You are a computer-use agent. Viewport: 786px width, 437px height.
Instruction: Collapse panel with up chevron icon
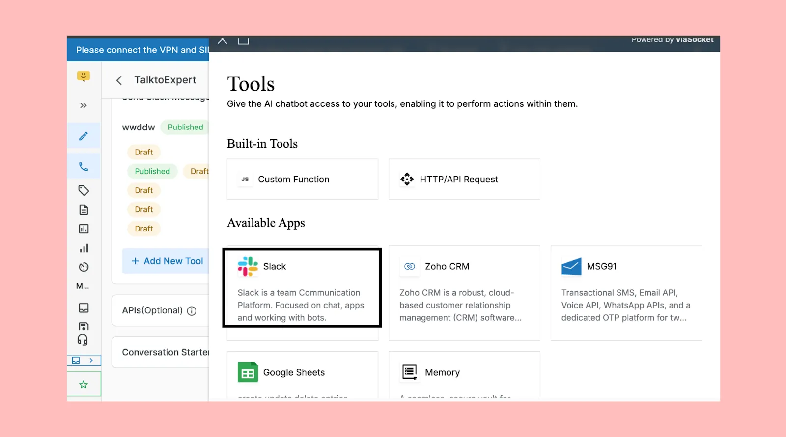tap(223, 41)
